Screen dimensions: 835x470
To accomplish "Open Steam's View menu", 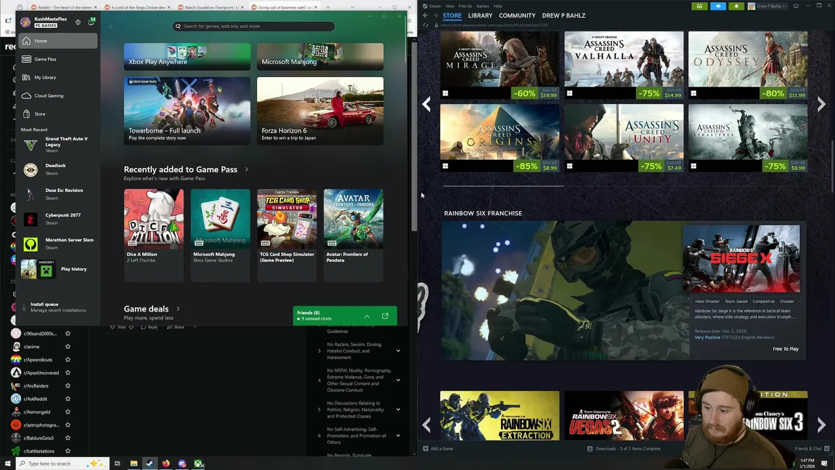I will 449,6.
